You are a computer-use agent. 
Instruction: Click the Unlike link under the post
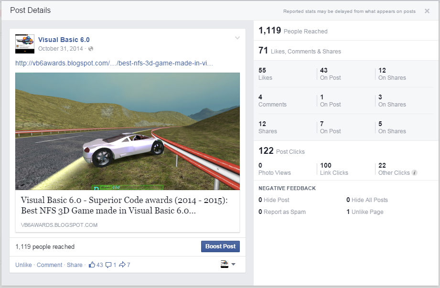(23, 265)
